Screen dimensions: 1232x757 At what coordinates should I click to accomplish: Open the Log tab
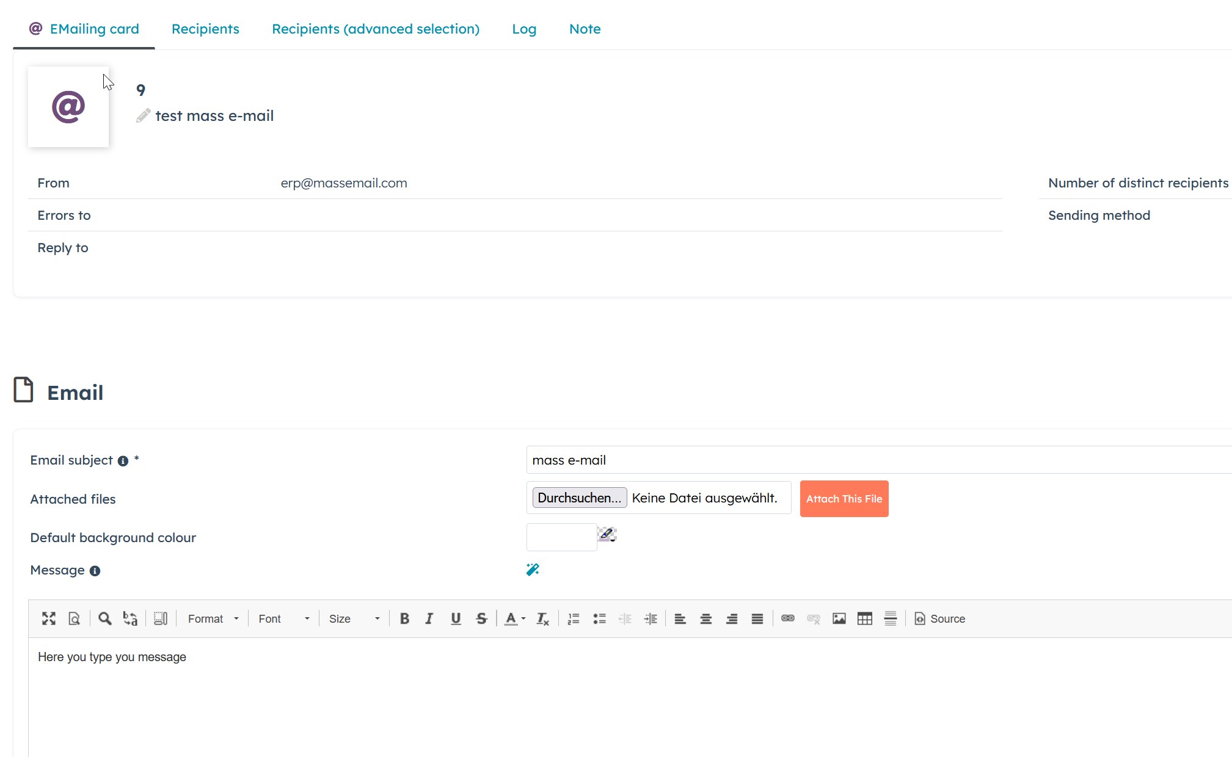coord(524,29)
